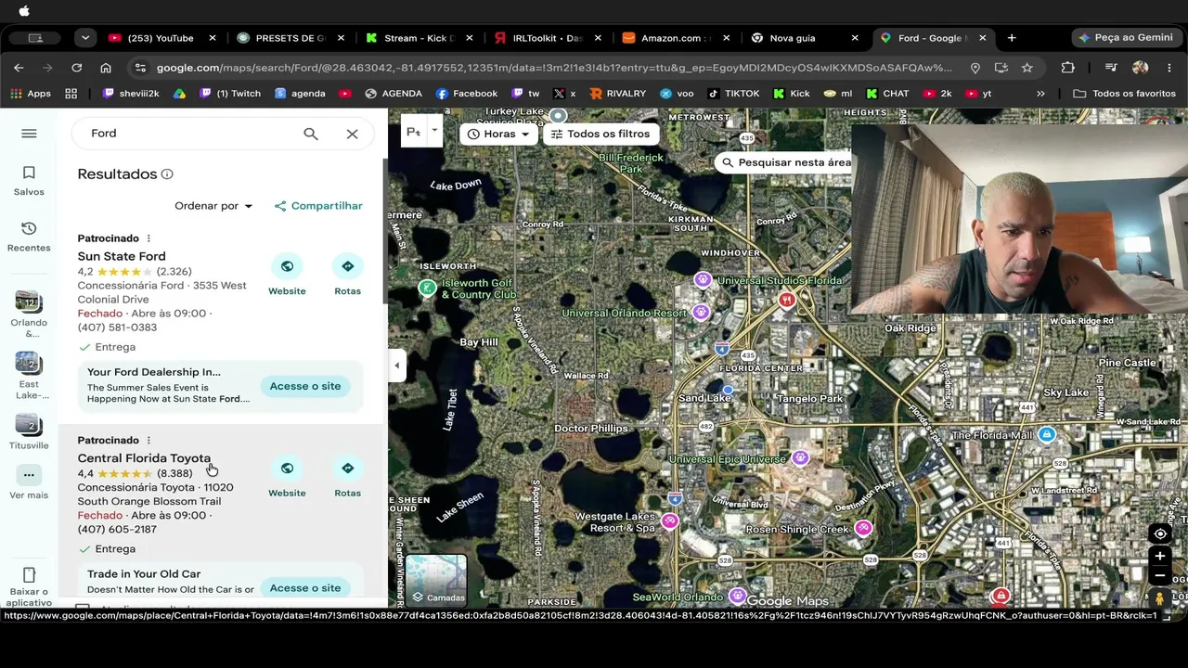Click the Chrome profile avatar

(x=1141, y=68)
